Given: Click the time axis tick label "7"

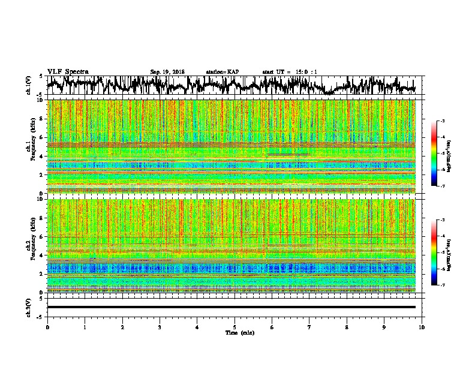Looking at the screenshot, I should (309, 327).
